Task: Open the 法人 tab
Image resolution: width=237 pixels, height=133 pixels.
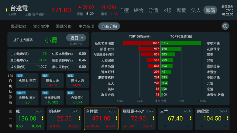Action: click(x=196, y=10)
